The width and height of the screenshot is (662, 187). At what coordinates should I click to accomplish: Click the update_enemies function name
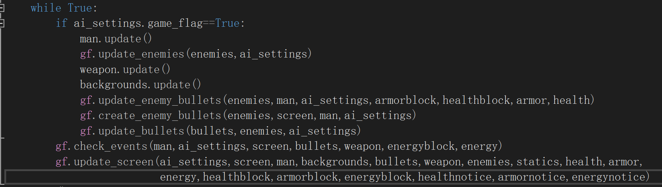(141, 54)
